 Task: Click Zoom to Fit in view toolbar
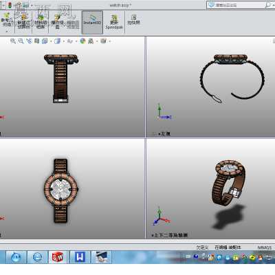coord(13,41)
